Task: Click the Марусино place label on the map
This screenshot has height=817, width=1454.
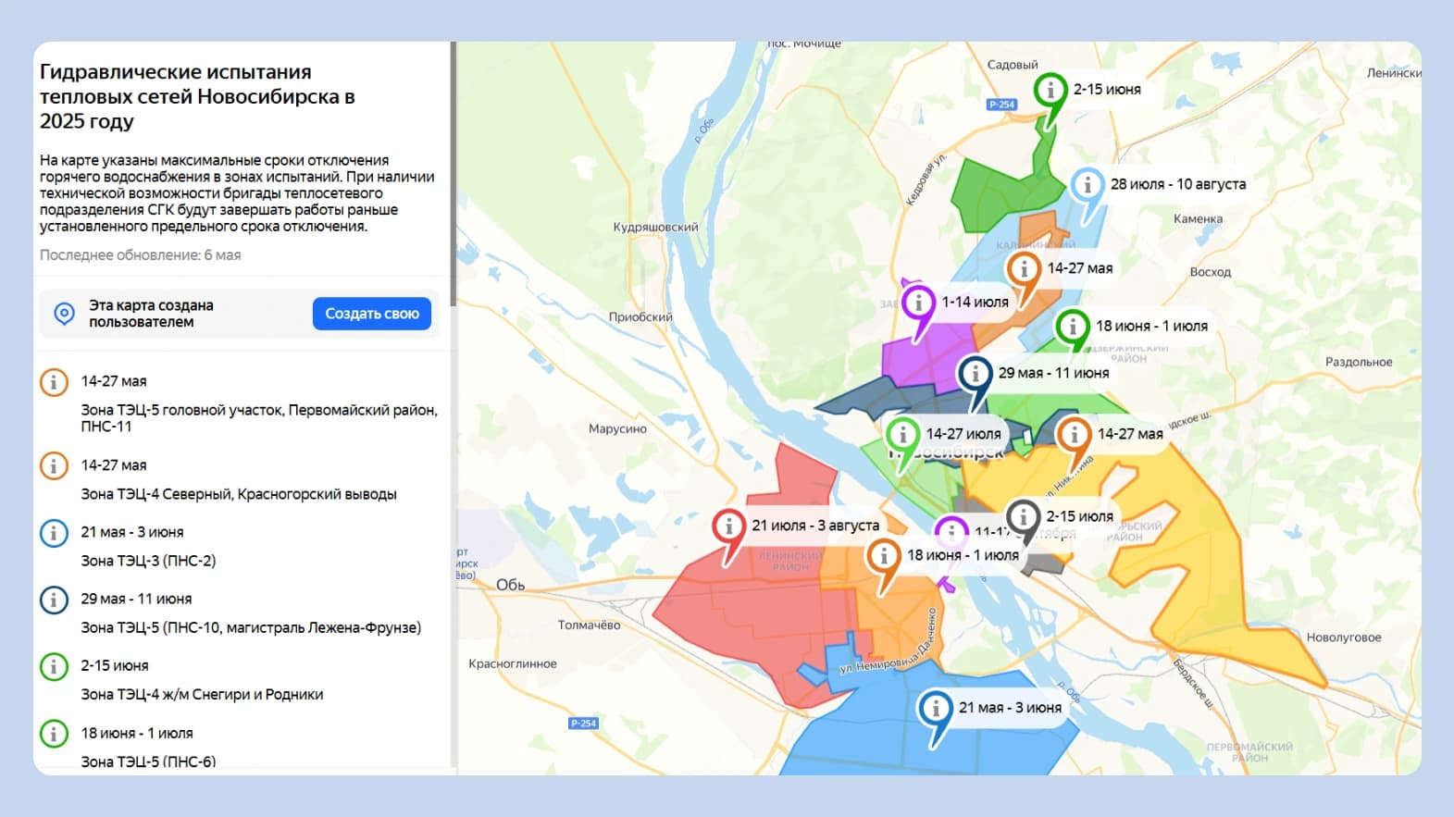Action: 618,429
